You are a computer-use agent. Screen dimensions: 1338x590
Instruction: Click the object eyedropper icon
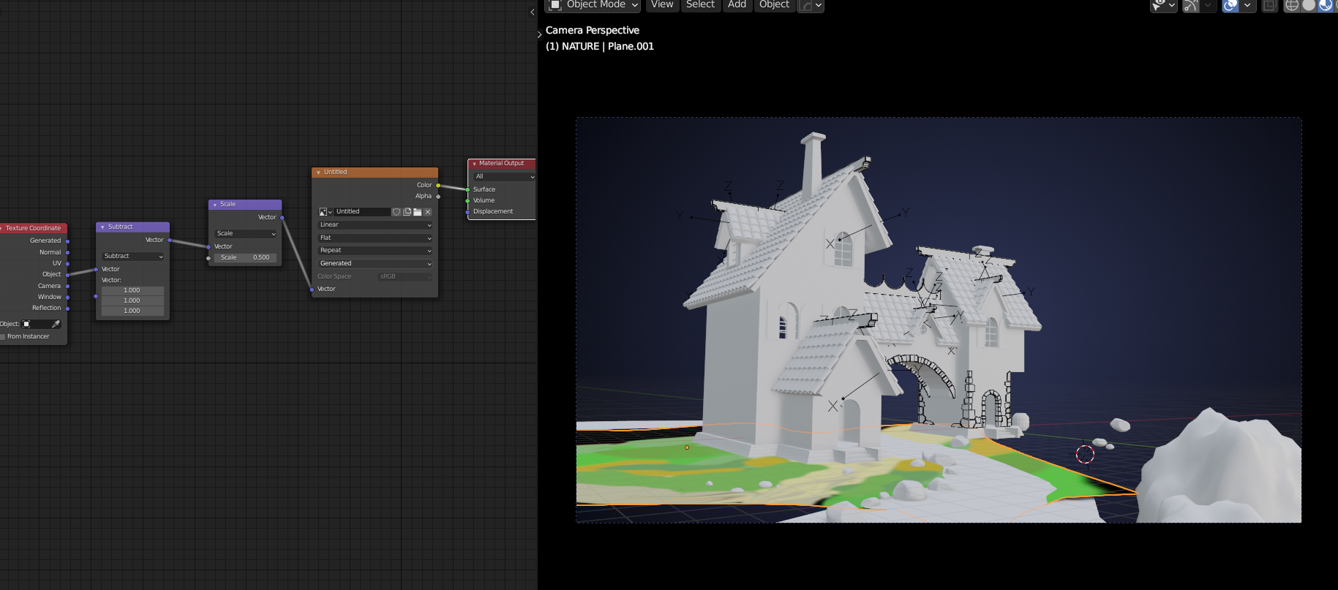56,324
